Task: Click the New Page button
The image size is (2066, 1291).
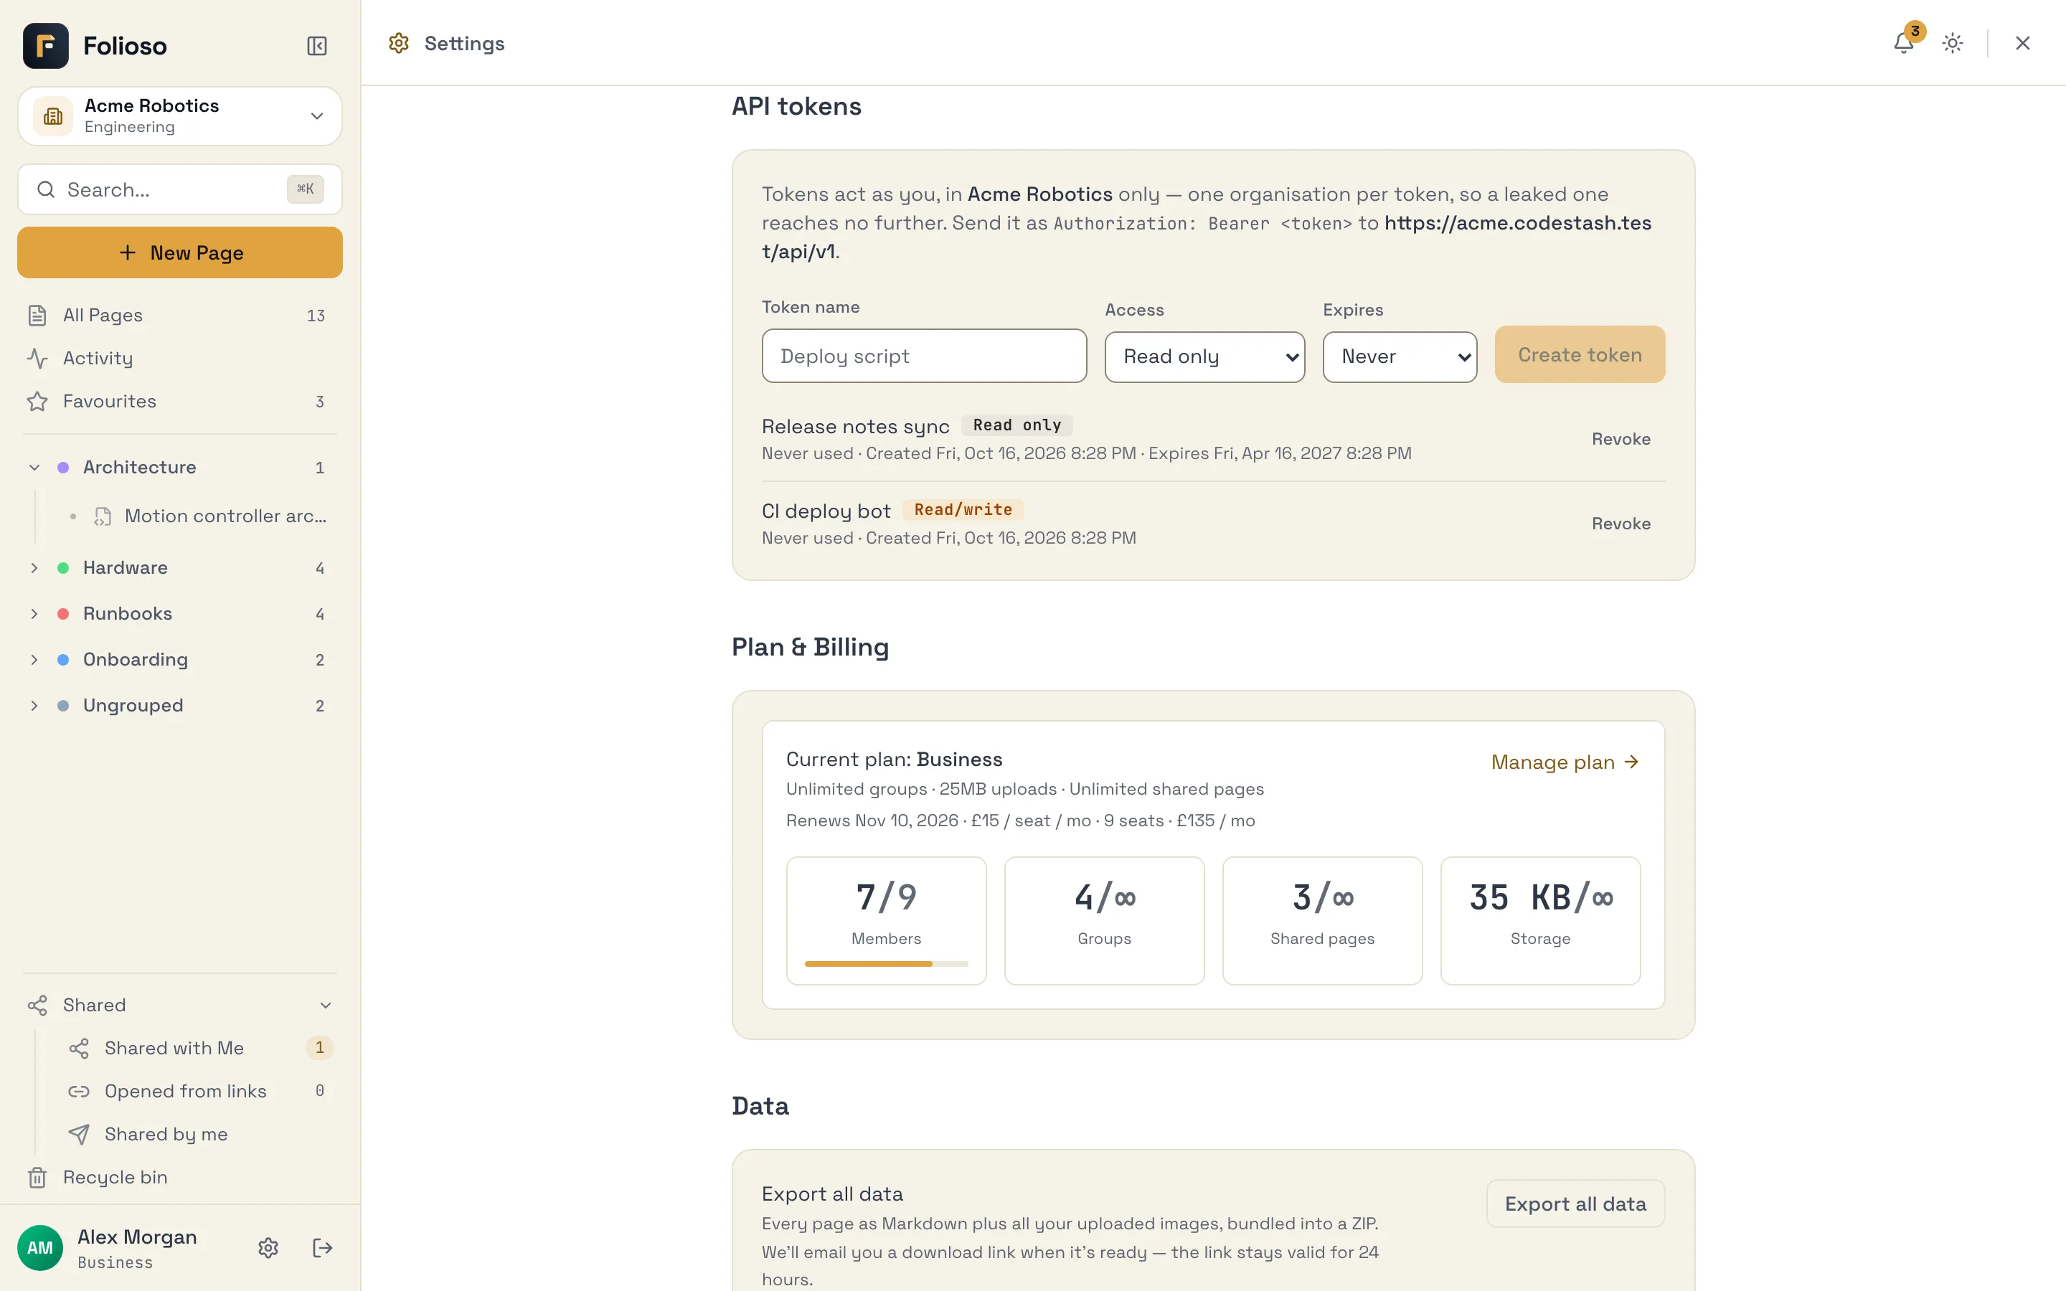Action: (x=179, y=252)
